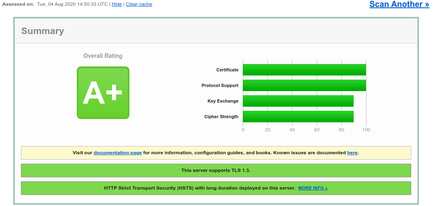
Task: Click the Clear cache link
Action: pos(139,5)
